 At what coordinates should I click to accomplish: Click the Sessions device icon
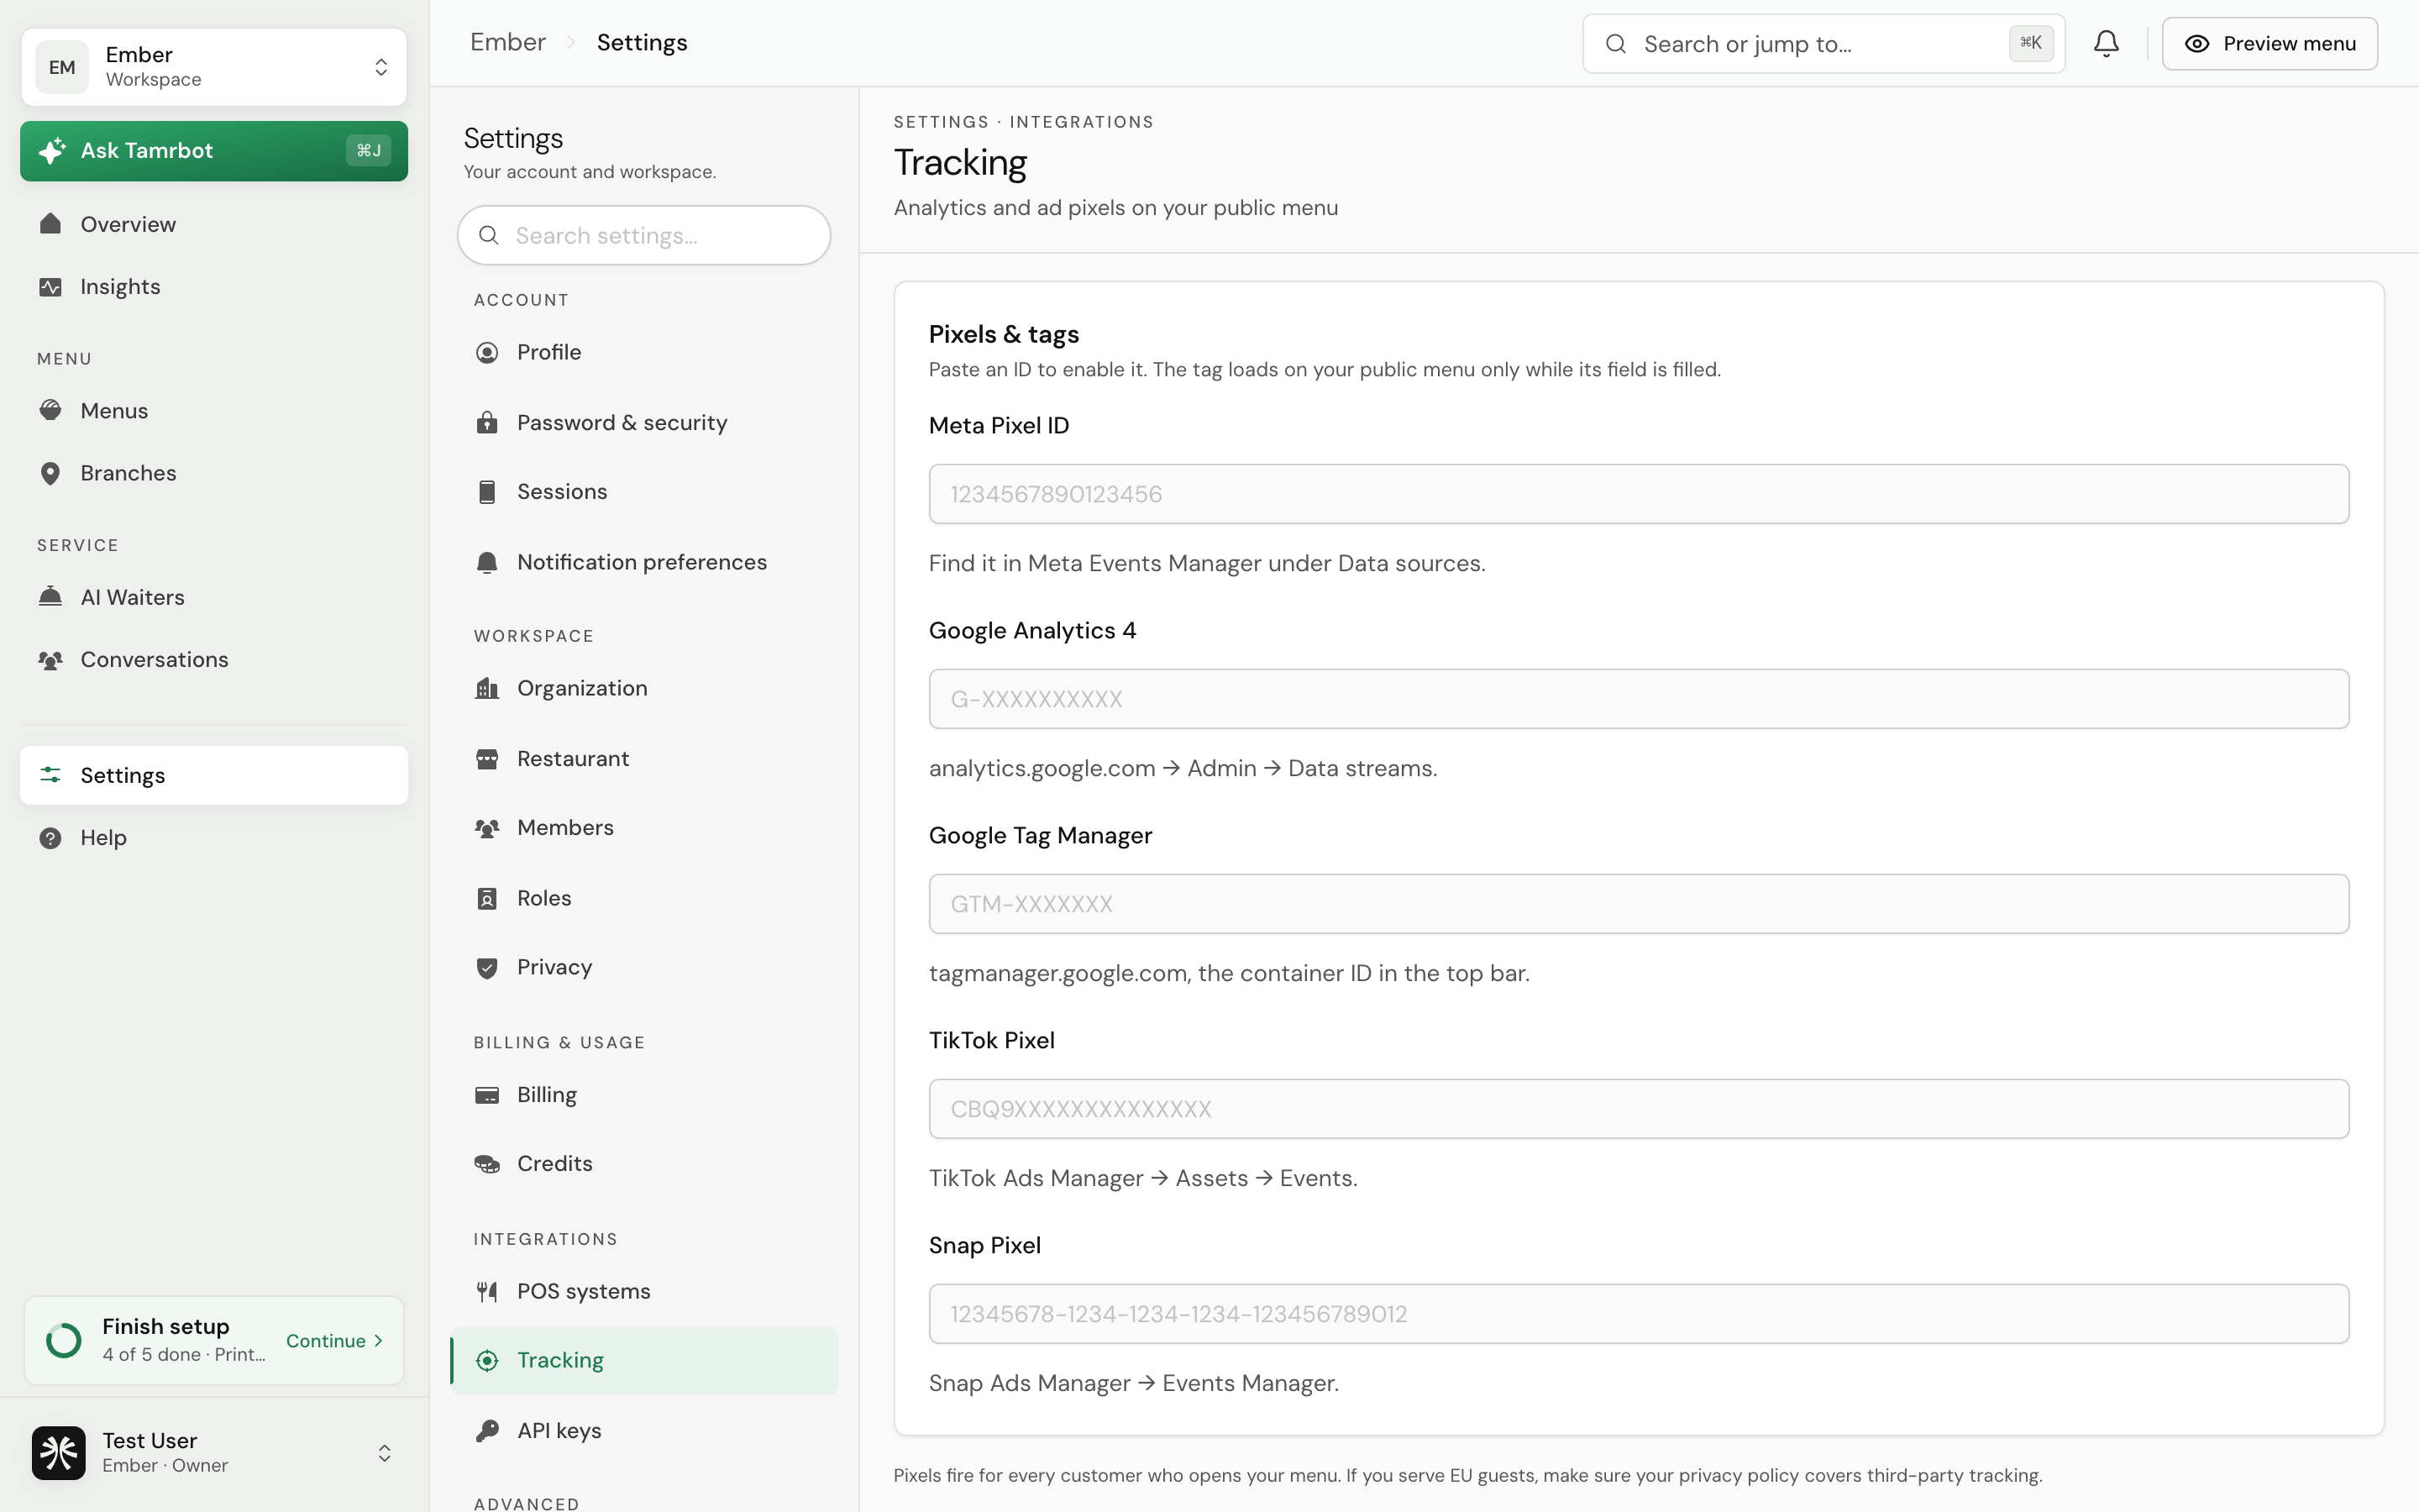click(487, 492)
